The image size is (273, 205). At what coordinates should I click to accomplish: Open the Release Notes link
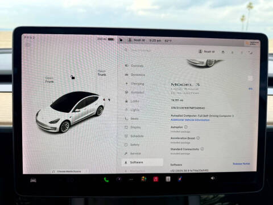[241, 163]
